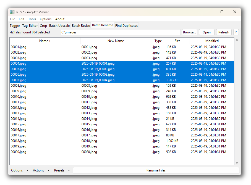
Task: Select the 00010.jpeg file row
Action: [122, 97]
